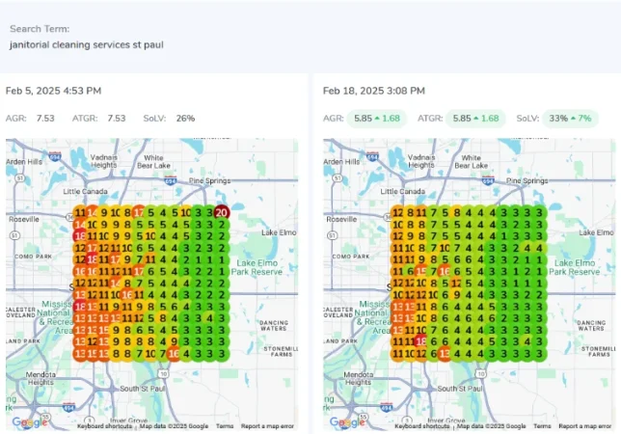Click the AGR 5.85 score badge
The width and height of the screenshot is (621, 434).
point(376,118)
